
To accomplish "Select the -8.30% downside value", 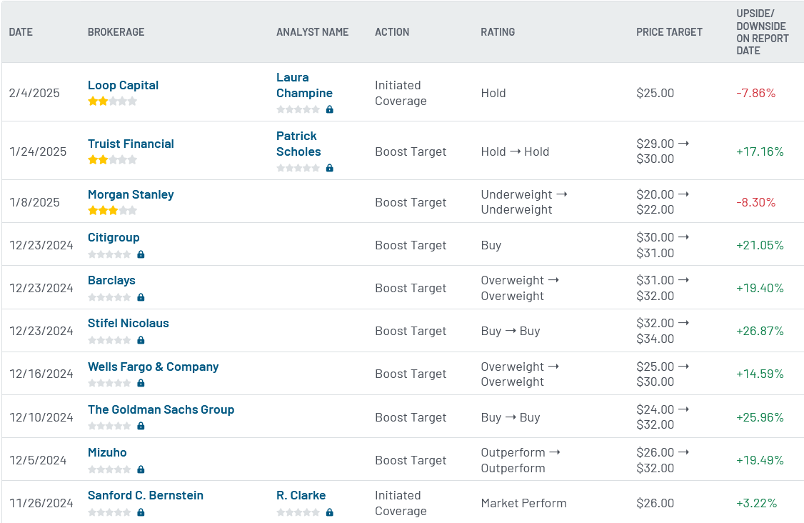I will click(x=755, y=202).
